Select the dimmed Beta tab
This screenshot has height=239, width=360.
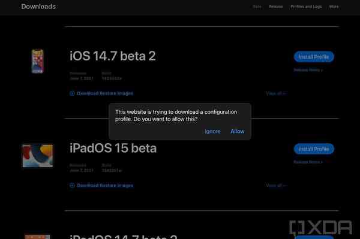pos(257,7)
